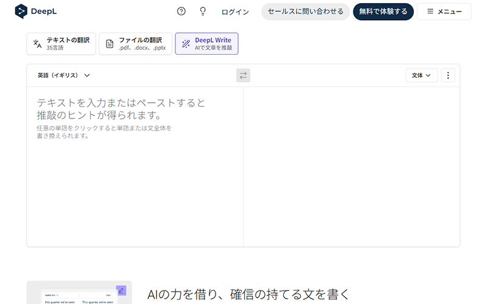The image size is (487, 304).
Task: Expand the 英語（イギリス）language dropdown
Action: (x=64, y=75)
